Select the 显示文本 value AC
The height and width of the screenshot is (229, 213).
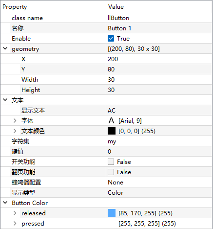[159, 111]
